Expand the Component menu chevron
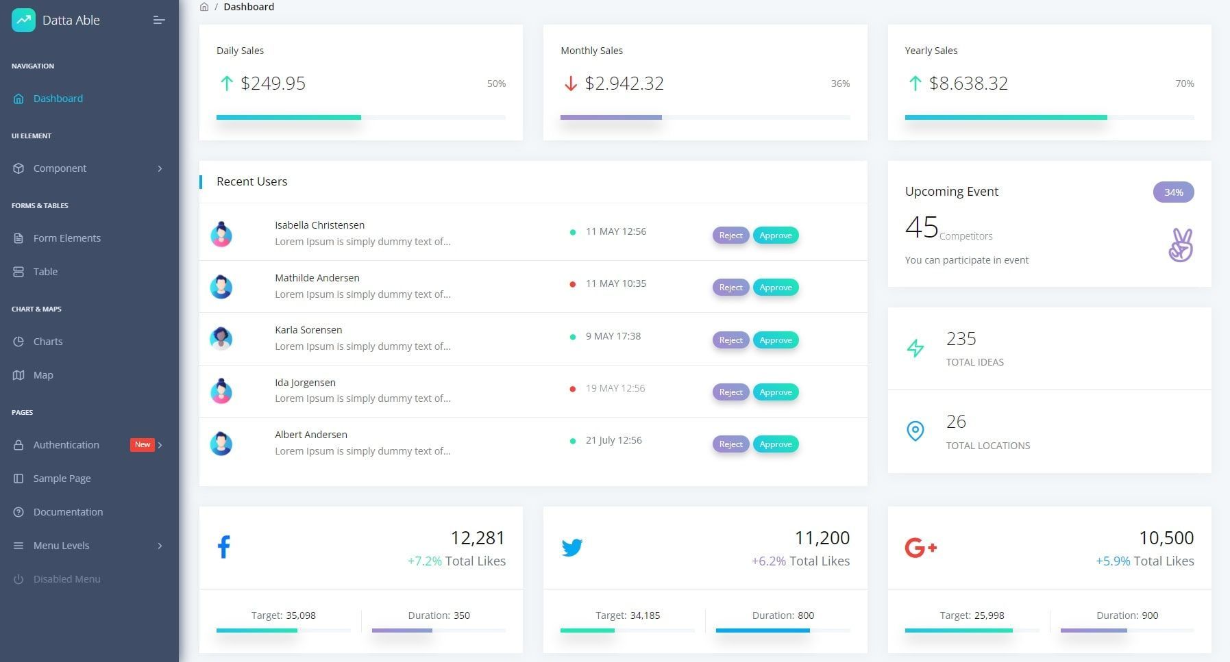Image resolution: width=1230 pixels, height=662 pixels. pos(160,168)
